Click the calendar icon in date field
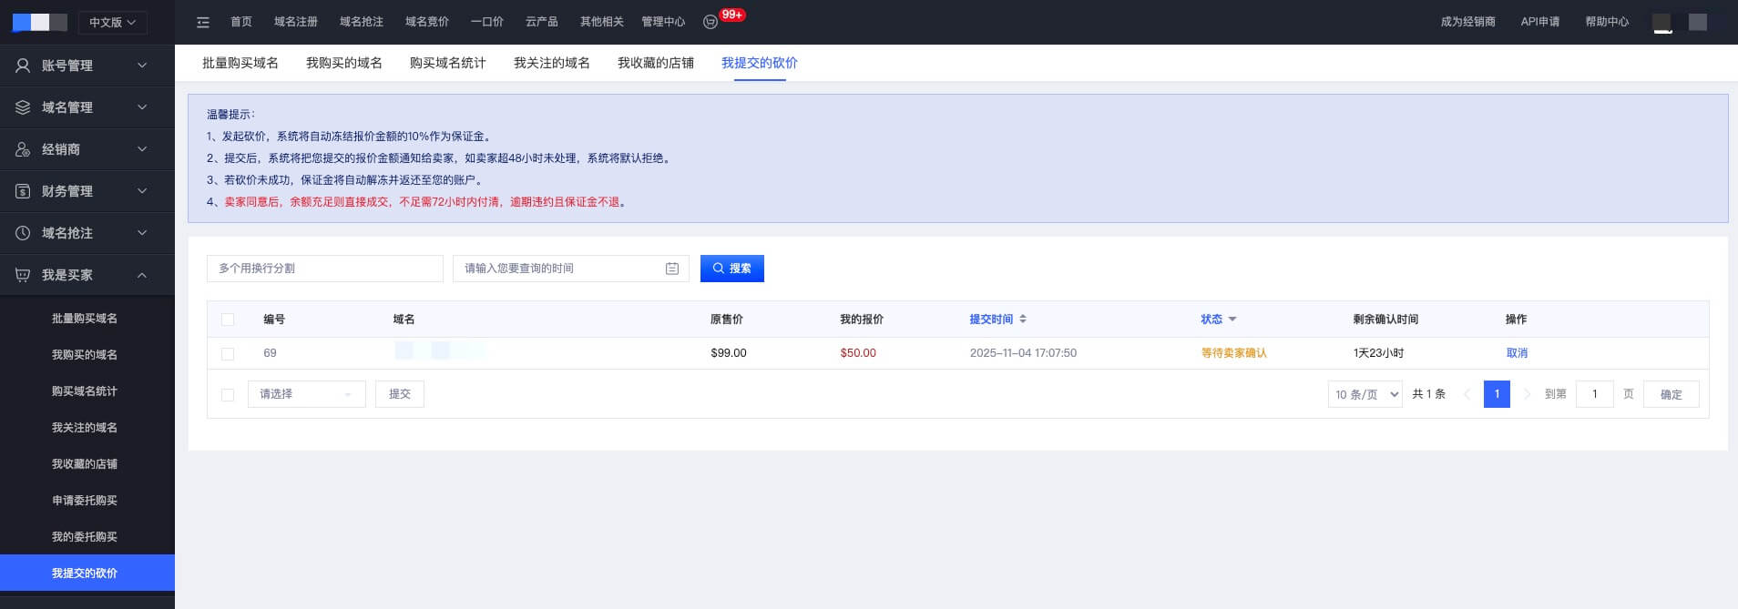The image size is (1738, 609). point(672,269)
